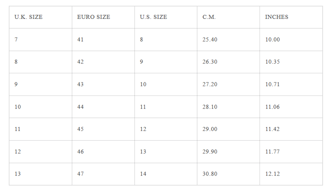Click the 28.10 centimeter value
Image resolution: width=330 pixels, height=187 pixels.
pyautogui.click(x=210, y=107)
